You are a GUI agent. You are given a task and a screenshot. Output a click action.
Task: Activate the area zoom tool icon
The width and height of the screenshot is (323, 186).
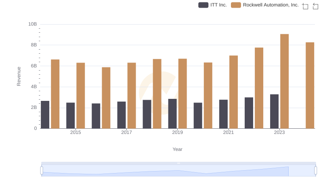click(305, 6)
